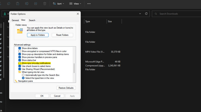Click the Paste icon in toolbar

point(18,4)
